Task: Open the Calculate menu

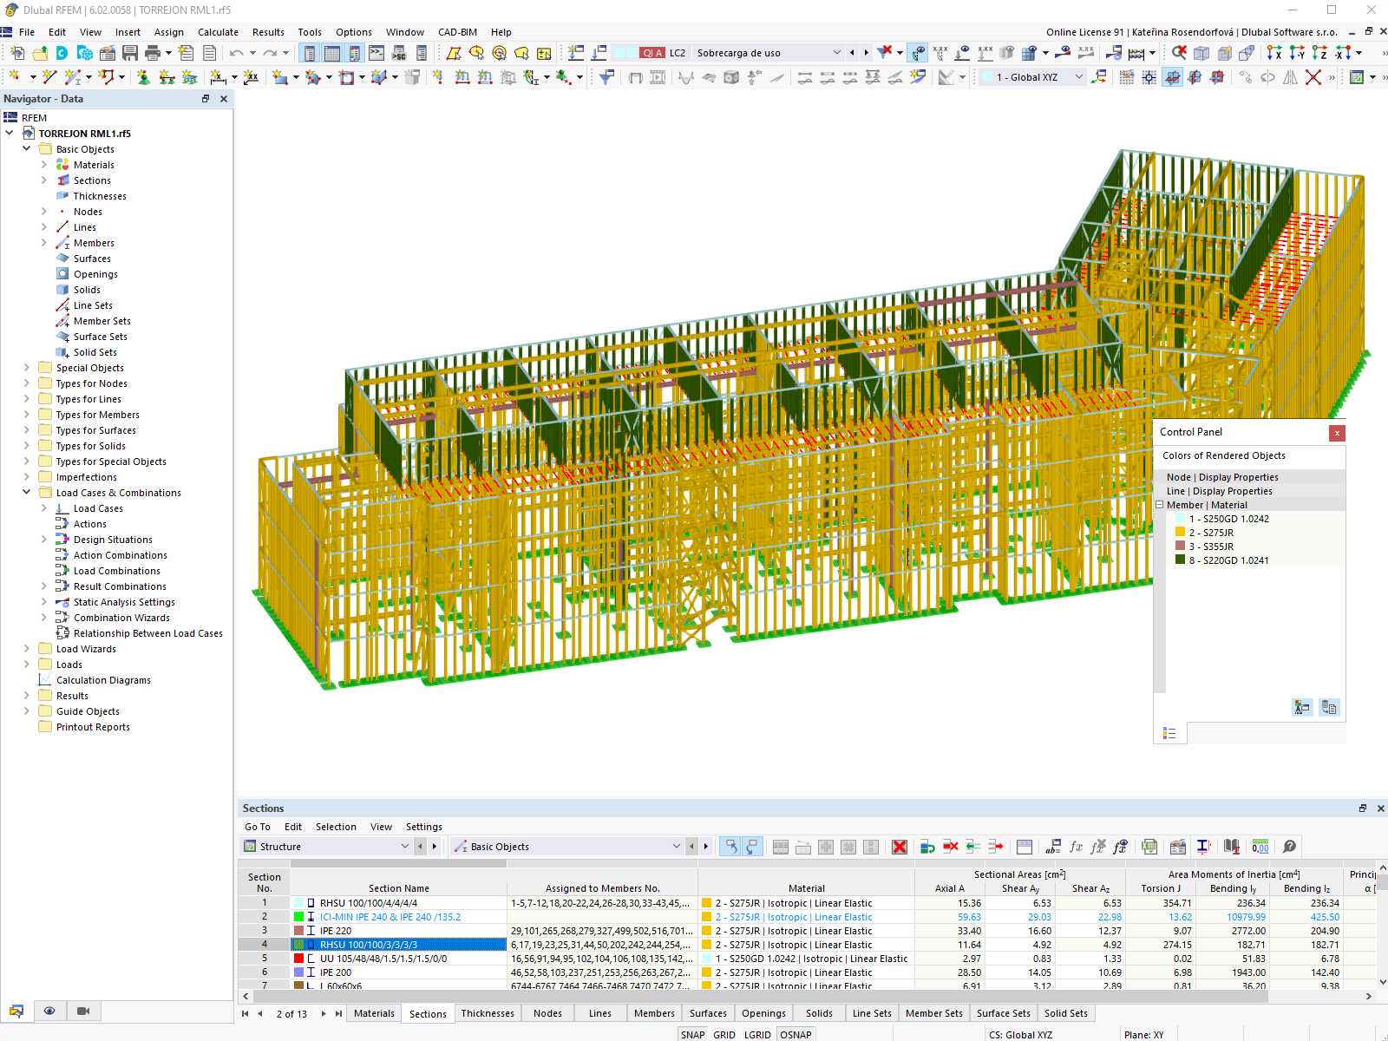Action: (x=218, y=32)
